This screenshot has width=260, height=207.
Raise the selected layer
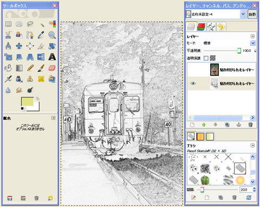204,125
